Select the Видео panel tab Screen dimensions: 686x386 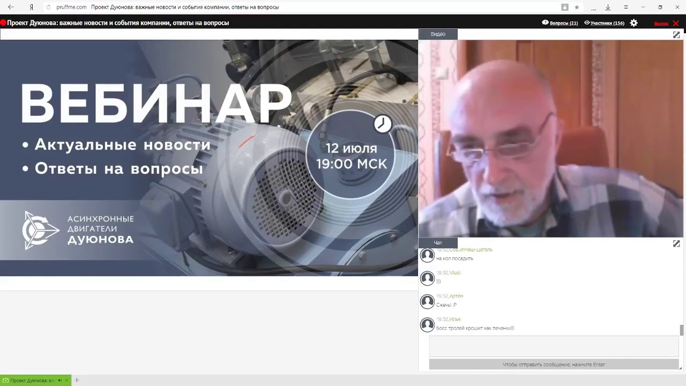pos(438,34)
